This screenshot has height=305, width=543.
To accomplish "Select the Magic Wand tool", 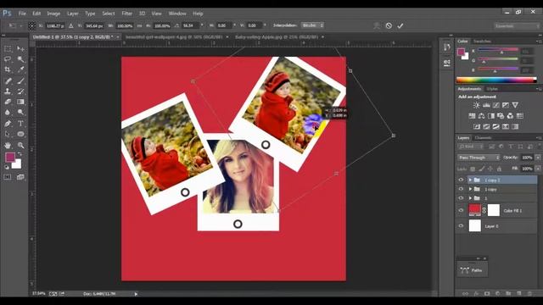I will coord(20,59).
